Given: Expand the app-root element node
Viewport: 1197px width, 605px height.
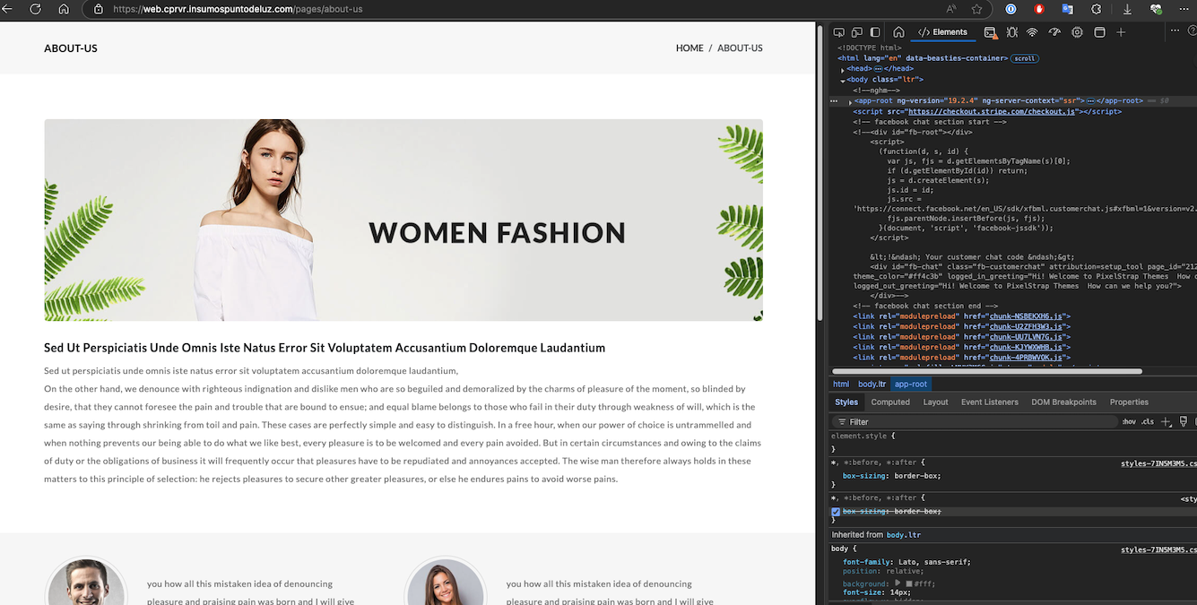Looking at the screenshot, I should point(850,101).
